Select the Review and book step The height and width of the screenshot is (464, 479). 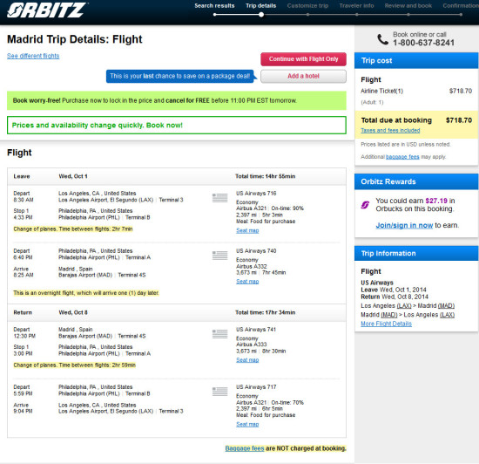point(408,6)
